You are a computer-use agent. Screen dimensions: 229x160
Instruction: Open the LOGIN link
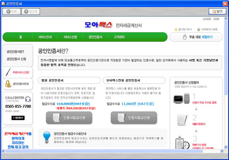(207, 19)
